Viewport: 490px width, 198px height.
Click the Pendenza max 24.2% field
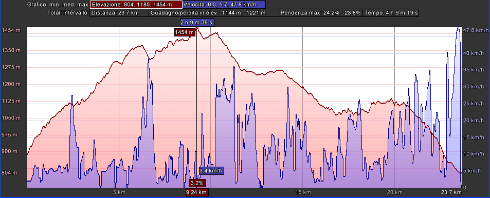pyautogui.click(x=321, y=13)
